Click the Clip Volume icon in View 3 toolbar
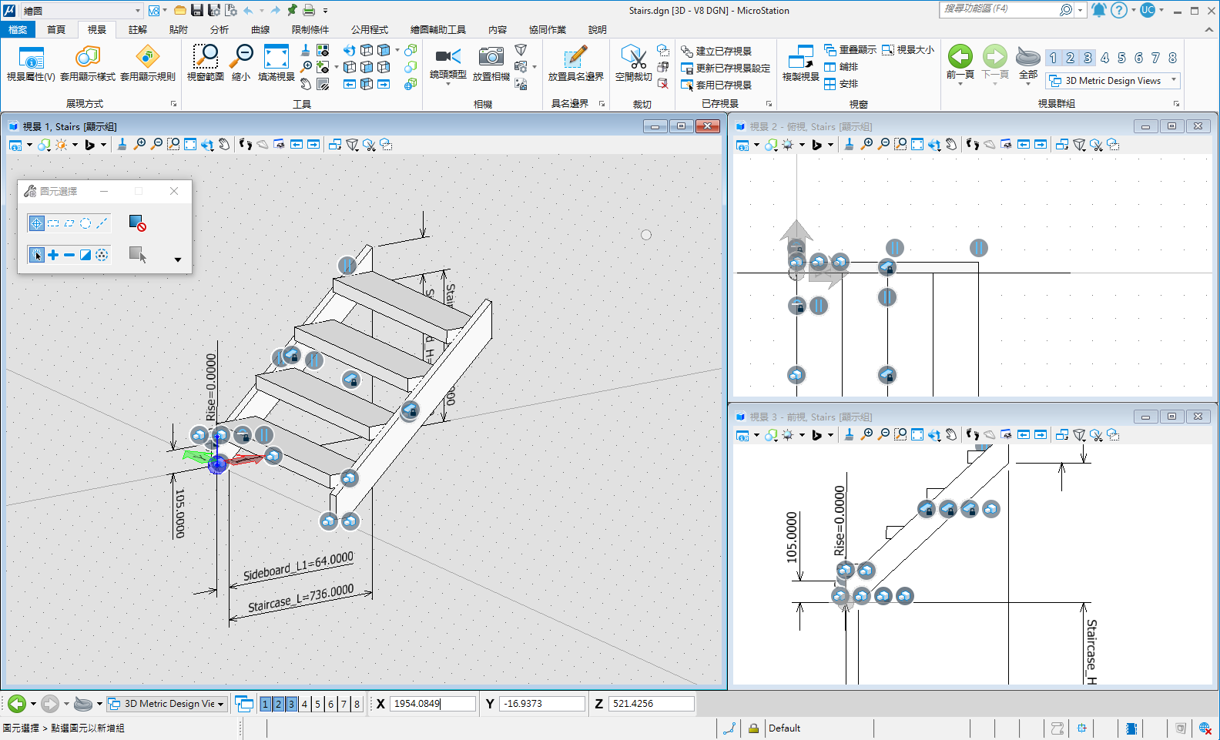This screenshot has width=1220, height=740. coord(1096,435)
